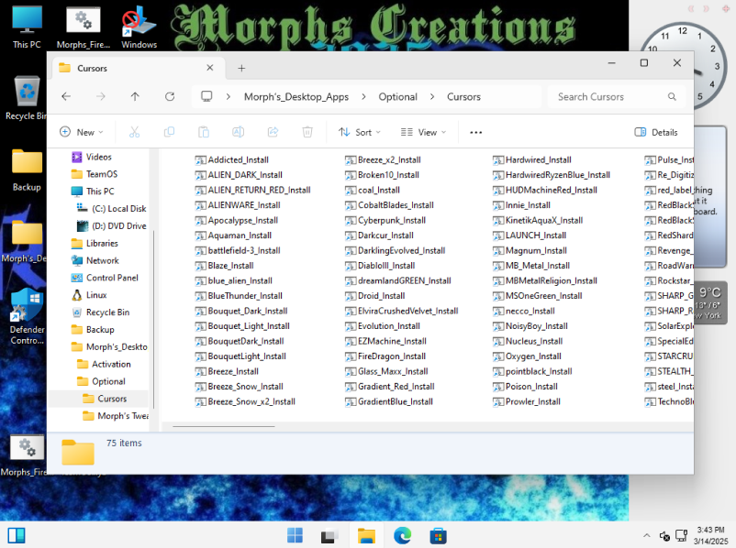
Task: Navigate up one folder level
Action: tap(135, 96)
